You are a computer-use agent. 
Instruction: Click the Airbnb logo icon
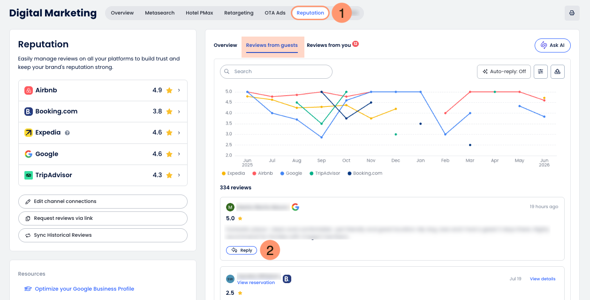tap(29, 90)
